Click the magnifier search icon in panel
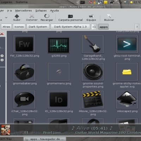Viewport: 141px width, 141px height. tap(118, 2)
